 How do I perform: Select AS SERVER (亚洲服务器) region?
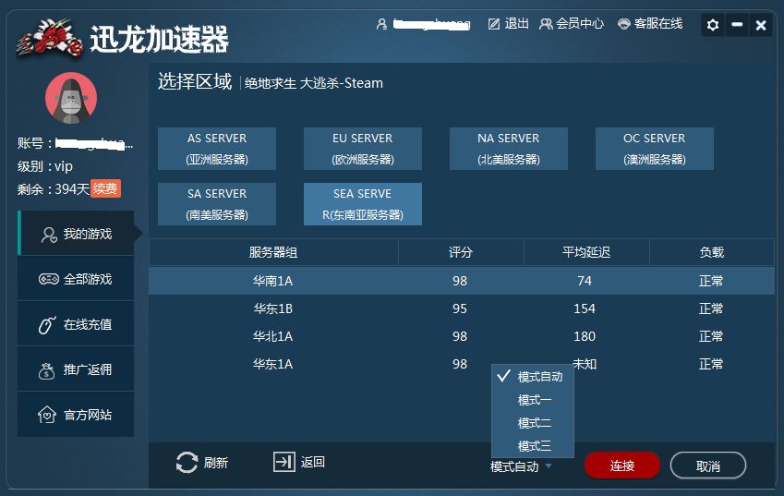[217, 149]
